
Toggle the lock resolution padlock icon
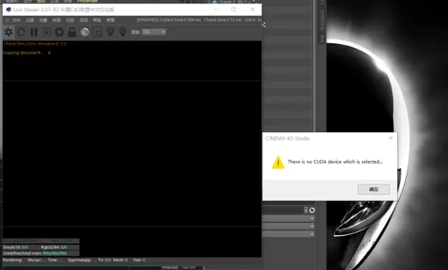pyautogui.click(x=72, y=32)
